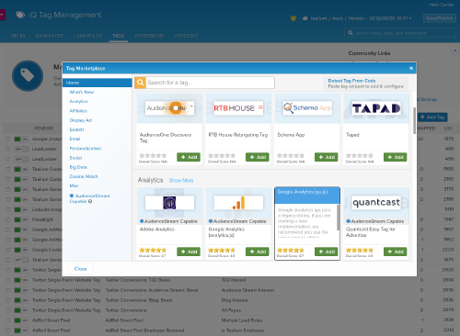Viewport: 460px width, 336px height.
Task: Click the Google Analytics orange bar-chart logo
Action: click(238, 203)
